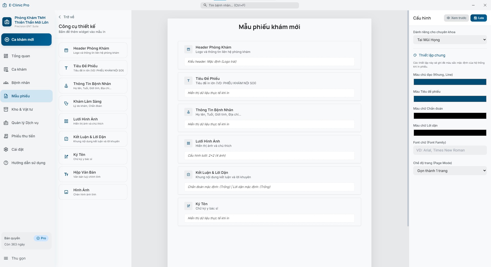
Task: Add the Hộp Văn Bản text widget
Action: coord(93,174)
